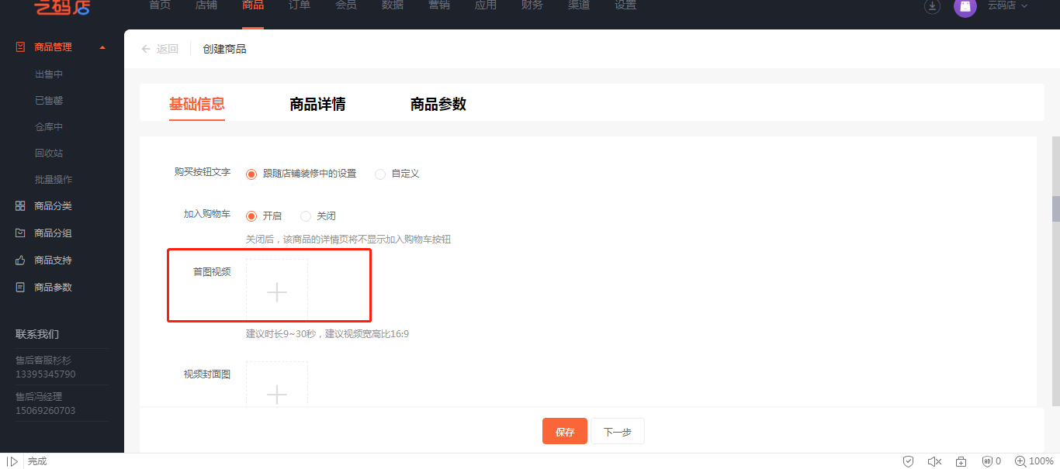1060x469 pixels.
Task: Open 已售罄 product list
Action: 49,101
